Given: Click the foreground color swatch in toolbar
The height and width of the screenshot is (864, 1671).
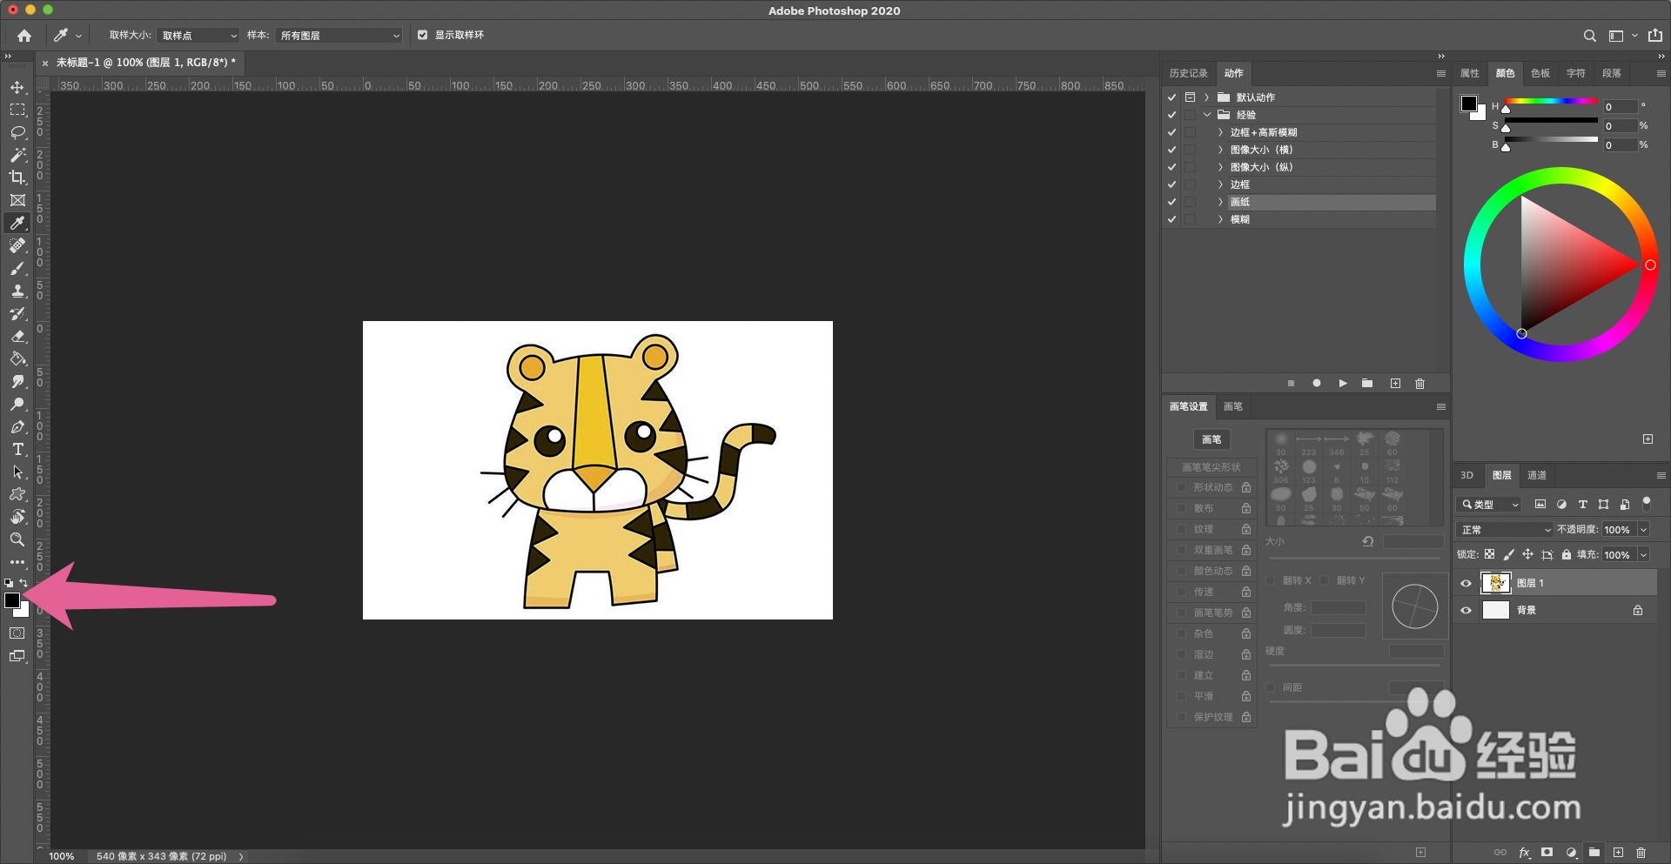Looking at the screenshot, I should tap(12, 600).
